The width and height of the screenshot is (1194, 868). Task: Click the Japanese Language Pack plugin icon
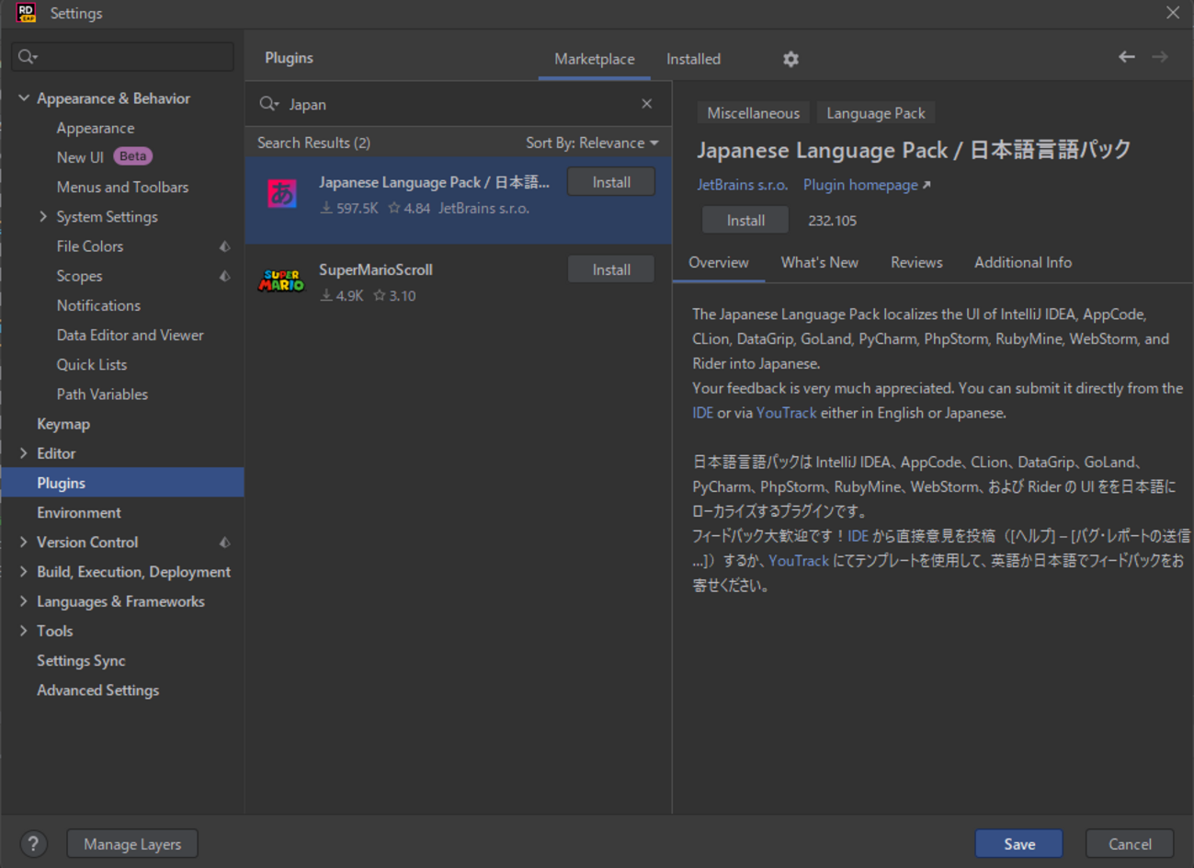pyautogui.click(x=282, y=194)
